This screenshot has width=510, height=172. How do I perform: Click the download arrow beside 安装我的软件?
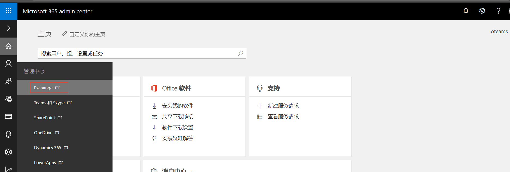(x=154, y=106)
